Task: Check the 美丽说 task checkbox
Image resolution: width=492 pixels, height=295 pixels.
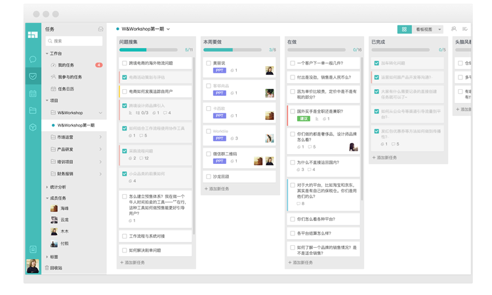Action: point(209,64)
